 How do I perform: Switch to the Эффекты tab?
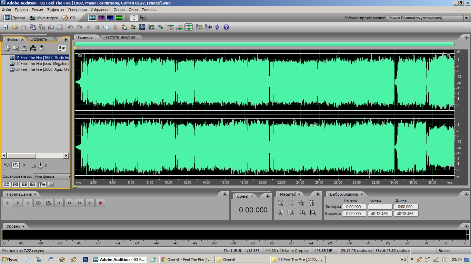pyautogui.click(x=39, y=40)
